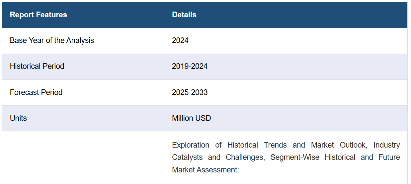Click the 2025-2033 forecast value
Viewport: 411px width, 184px height.
[x=190, y=92]
